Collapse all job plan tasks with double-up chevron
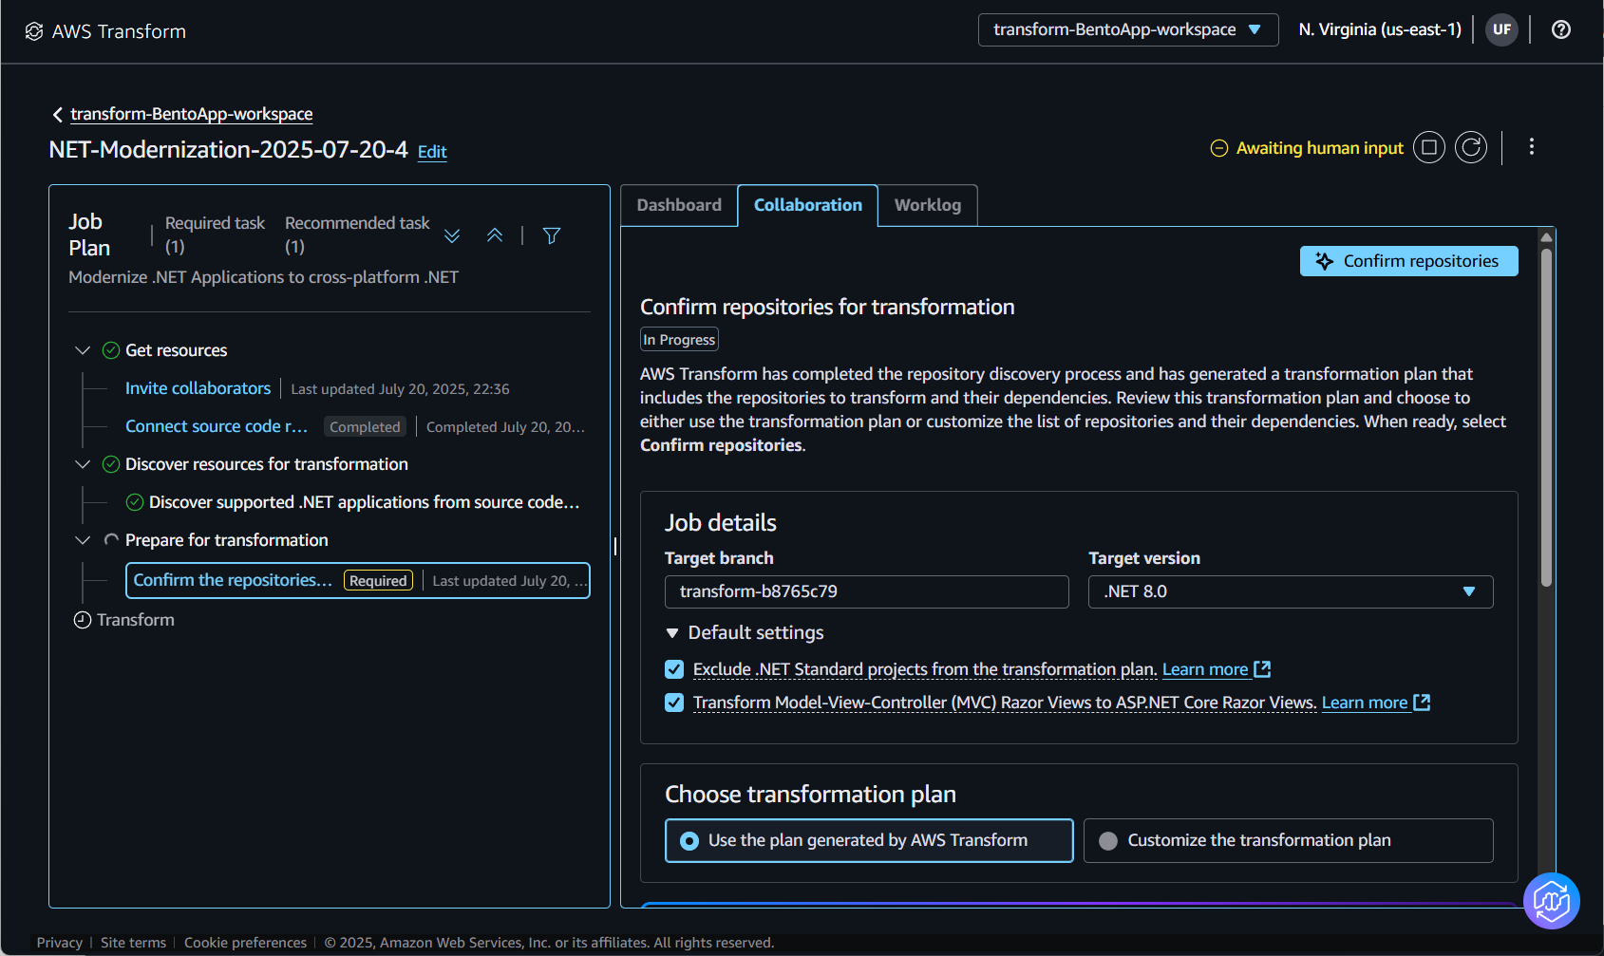This screenshot has height=956, width=1604. click(x=495, y=235)
